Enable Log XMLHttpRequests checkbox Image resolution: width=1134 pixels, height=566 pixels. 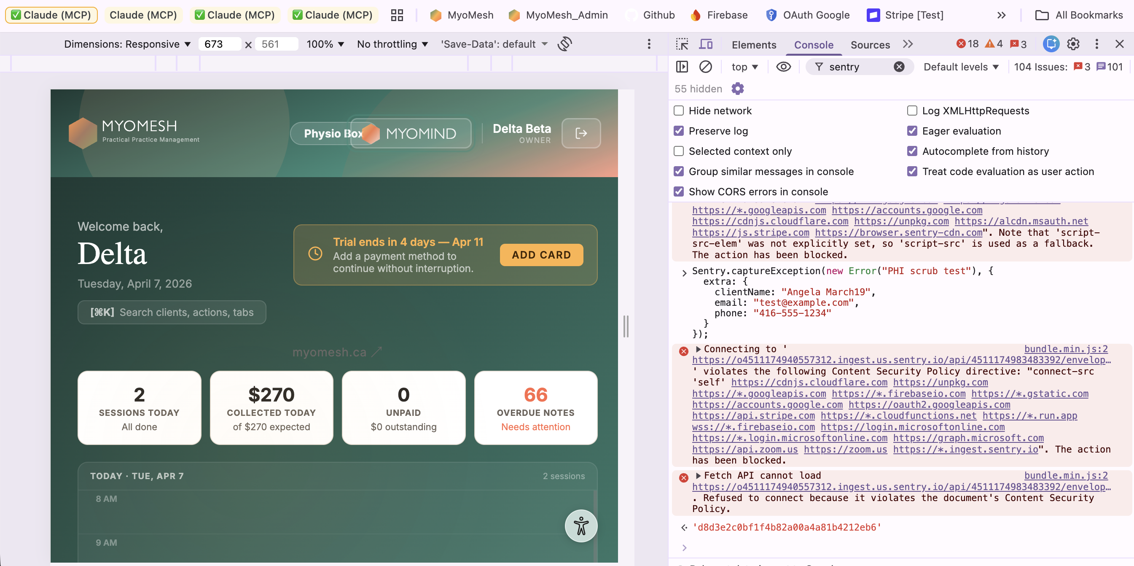912,111
